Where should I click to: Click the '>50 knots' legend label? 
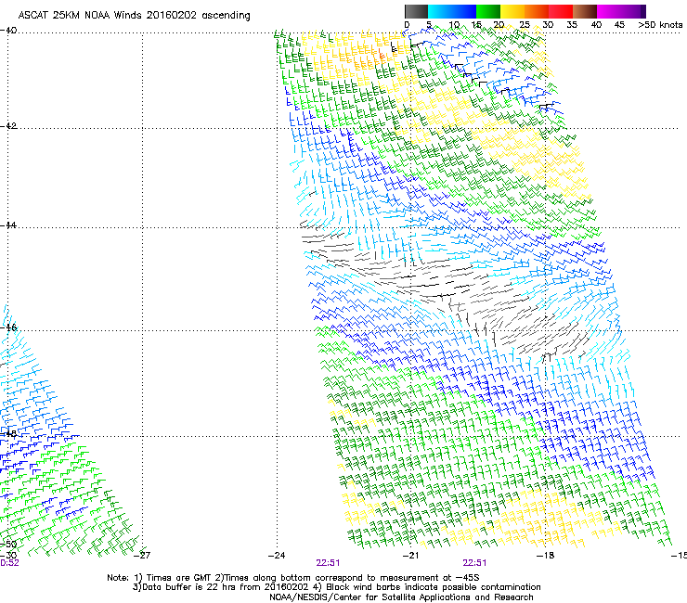[x=660, y=25]
